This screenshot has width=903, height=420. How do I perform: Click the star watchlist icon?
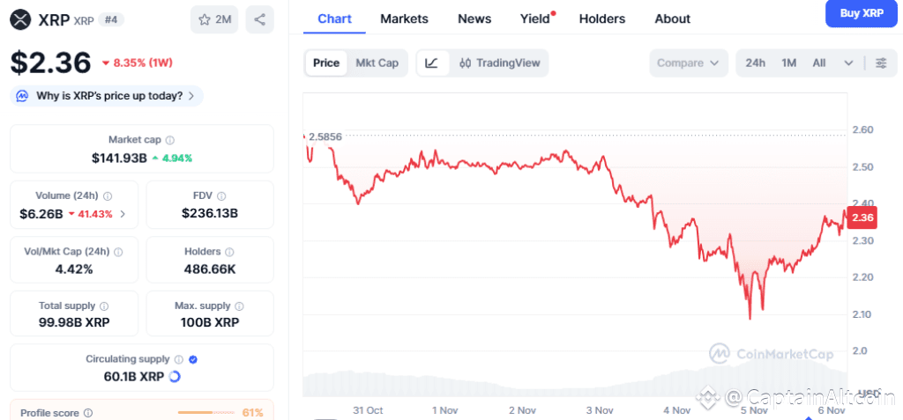point(205,19)
